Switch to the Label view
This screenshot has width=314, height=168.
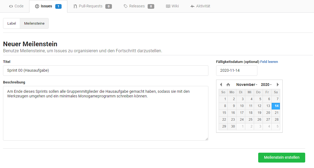pos(12,24)
